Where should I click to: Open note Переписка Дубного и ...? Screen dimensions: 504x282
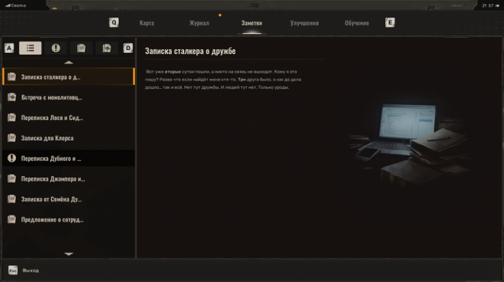click(68, 158)
